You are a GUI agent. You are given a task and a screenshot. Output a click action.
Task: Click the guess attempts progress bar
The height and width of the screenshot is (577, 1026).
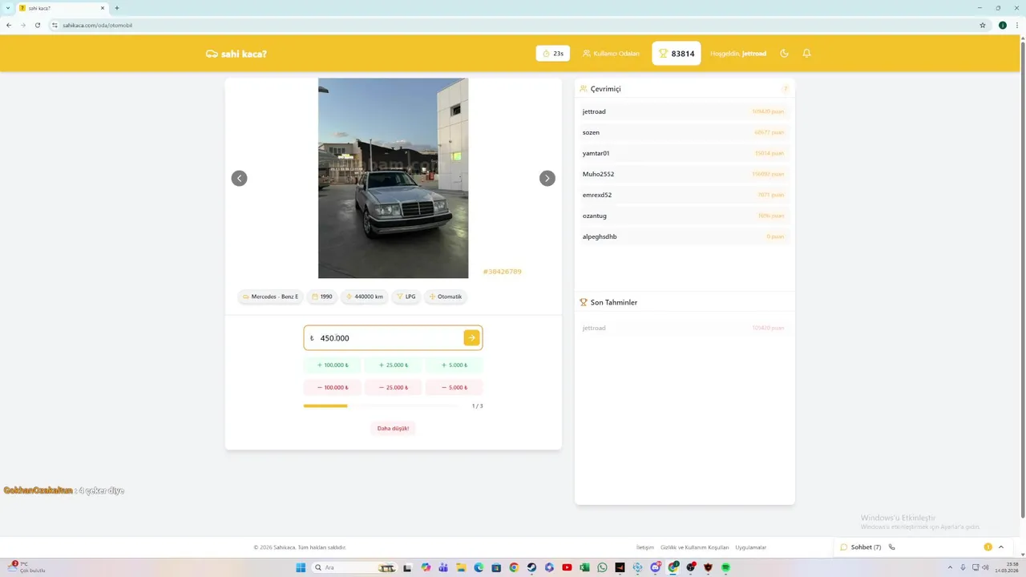pos(382,406)
